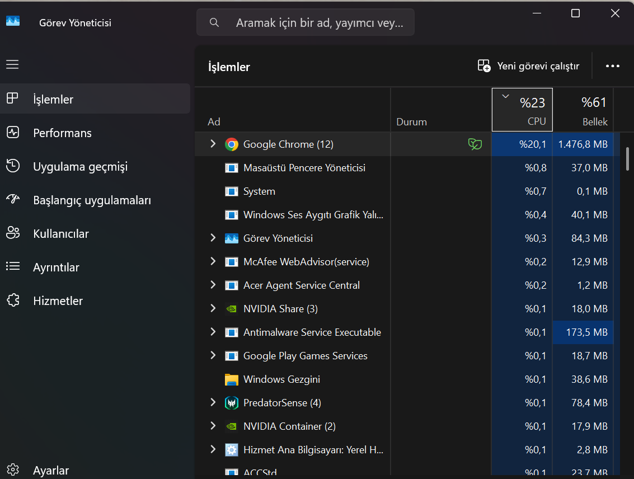Go to Başlangıç uygulamaları tab
The image size is (634, 479).
[95, 200]
